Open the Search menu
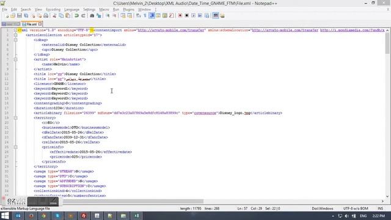Viewport: 391px width, 220px height. [26, 10]
